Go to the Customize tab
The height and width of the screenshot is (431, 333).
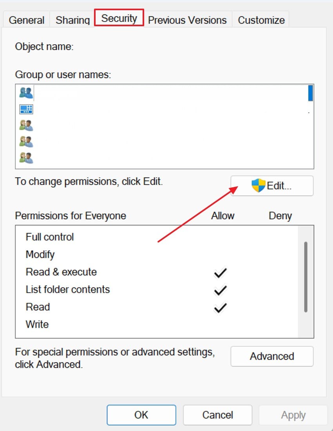click(261, 20)
